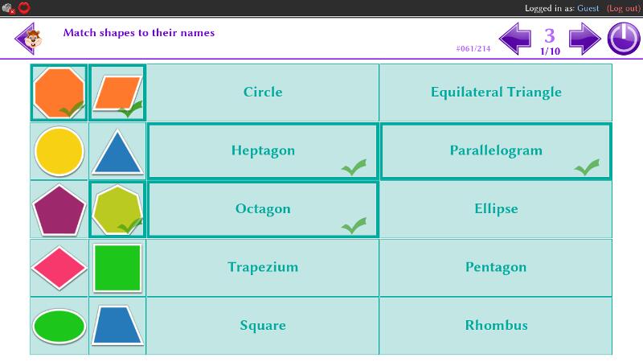This screenshot has width=643, height=362.
Task: Click the Rhombus name tile
Action: (x=496, y=326)
